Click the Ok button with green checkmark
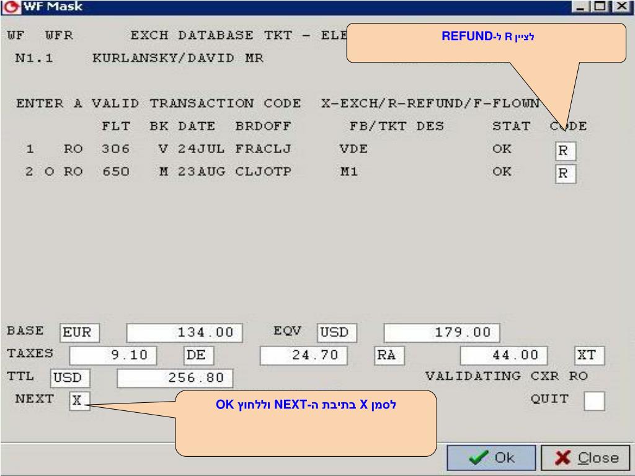The height and width of the screenshot is (476, 635). 491,458
